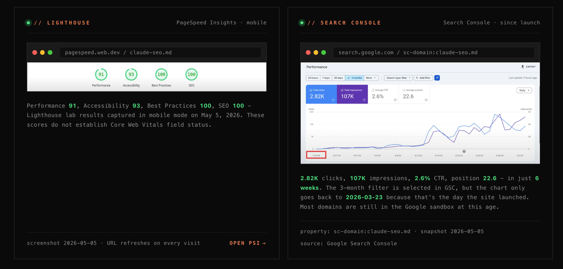Screen dimensions: 563x269
Task: Click the search.google.com address bar
Action: (x=434, y=52)
